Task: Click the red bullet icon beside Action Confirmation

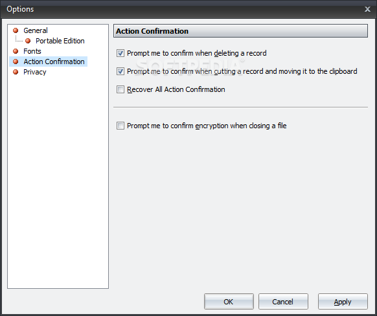Action: 16,62
